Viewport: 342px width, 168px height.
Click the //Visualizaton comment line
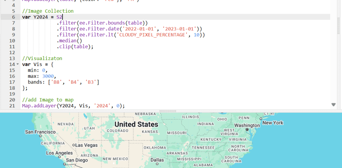(42, 58)
